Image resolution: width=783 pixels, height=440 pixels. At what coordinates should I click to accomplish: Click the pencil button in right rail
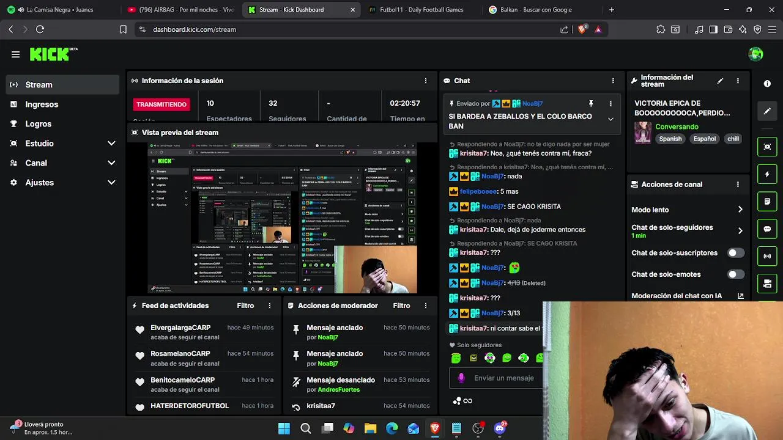coord(767,111)
